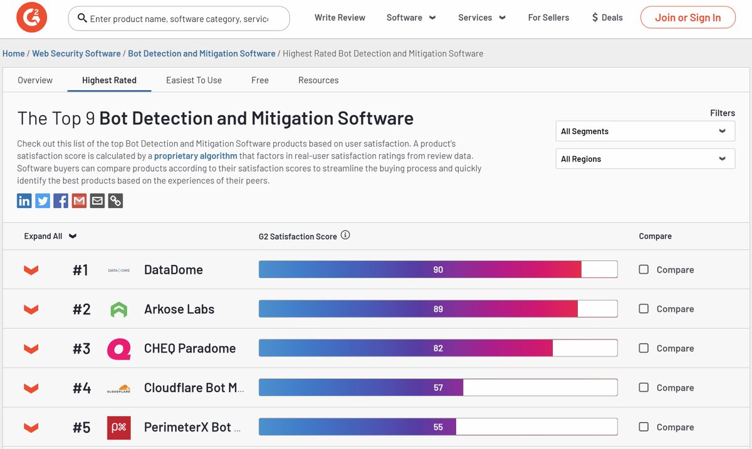Viewport: 752px width, 449px height.
Task: Share the list on LinkedIn
Action: pos(24,200)
